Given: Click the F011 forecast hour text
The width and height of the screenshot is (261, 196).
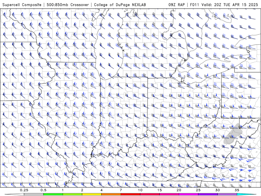Looking at the screenshot, I should [194, 5].
